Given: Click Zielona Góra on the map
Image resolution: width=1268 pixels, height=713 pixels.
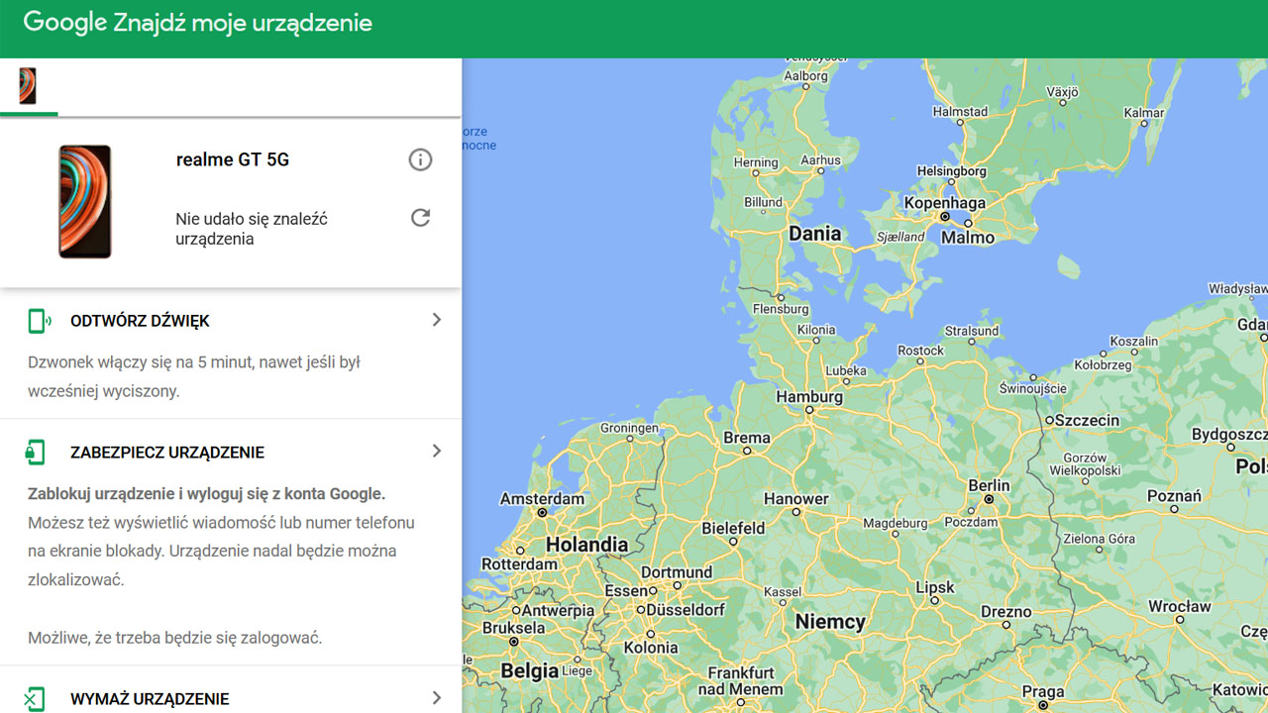Looking at the screenshot, I should [x=1099, y=539].
